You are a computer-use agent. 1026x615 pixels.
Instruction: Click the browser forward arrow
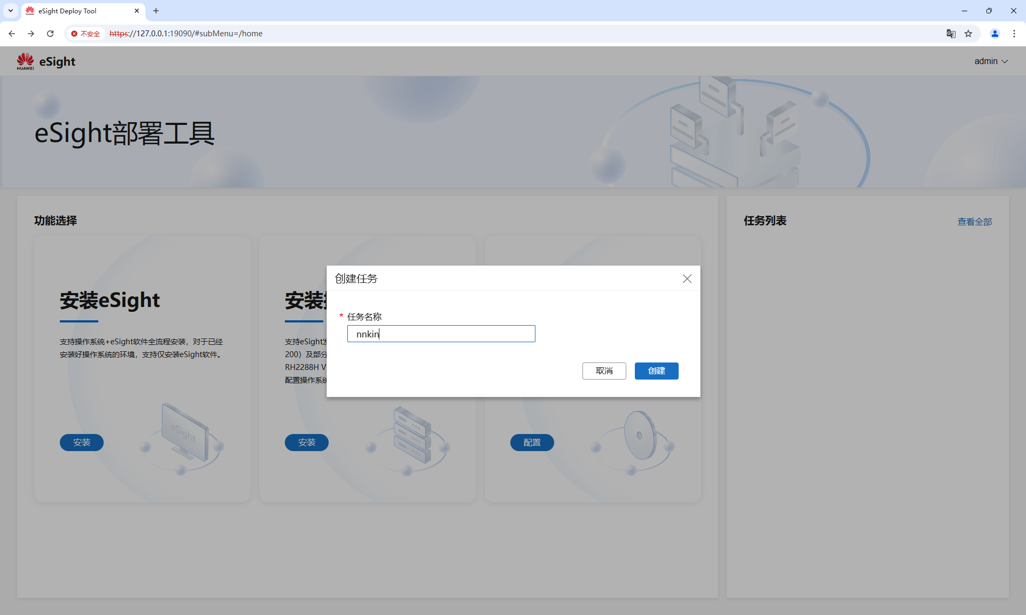click(x=31, y=34)
